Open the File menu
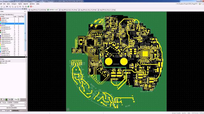This screenshot has width=204, height=114. [x=4, y=4]
